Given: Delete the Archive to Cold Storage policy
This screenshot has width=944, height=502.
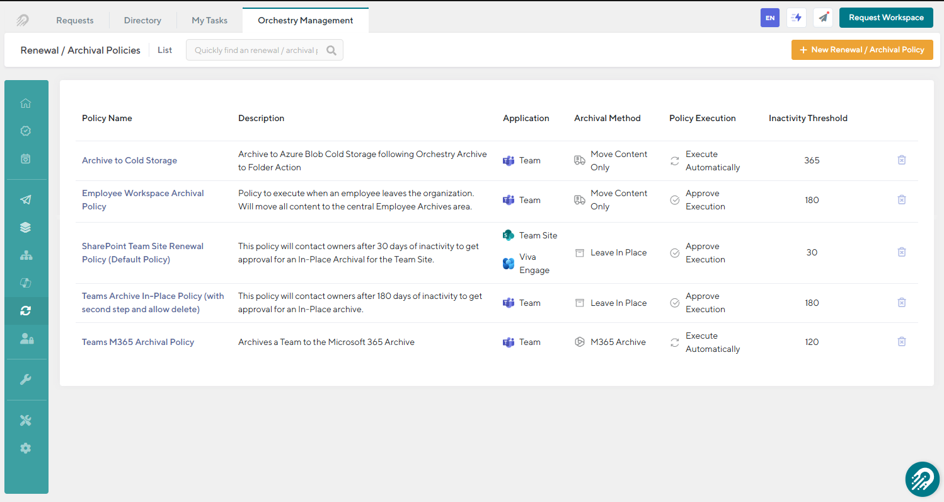Looking at the screenshot, I should click(x=902, y=160).
